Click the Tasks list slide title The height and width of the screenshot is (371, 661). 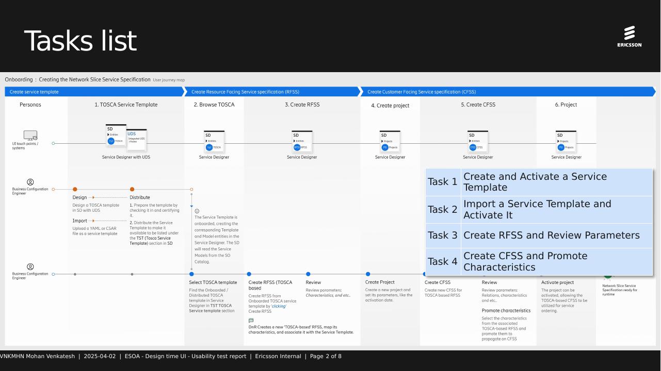coord(80,41)
